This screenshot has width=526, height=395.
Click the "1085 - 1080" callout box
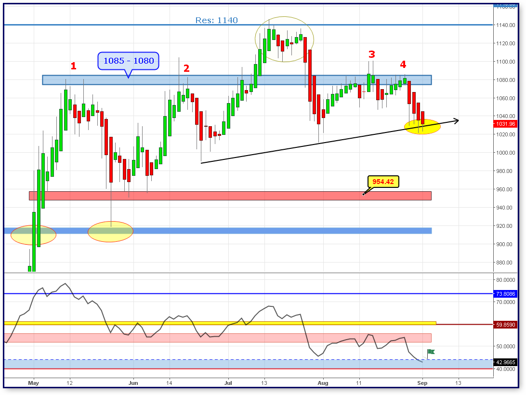(129, 61)
